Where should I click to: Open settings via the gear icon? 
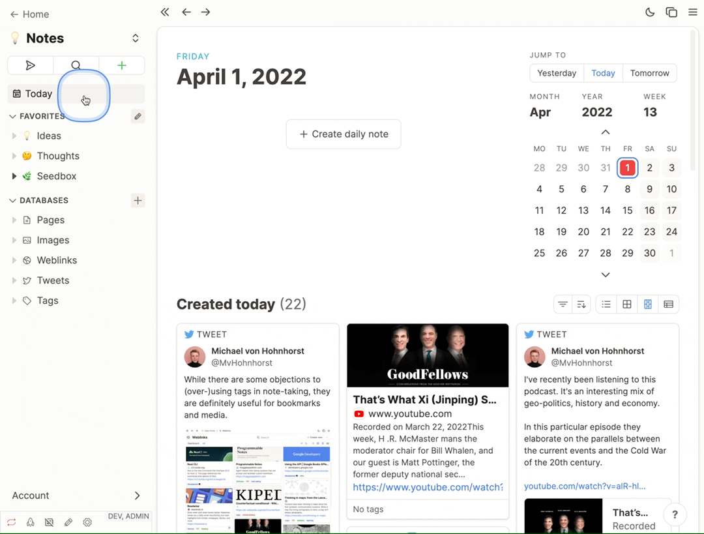coord(87,522)
